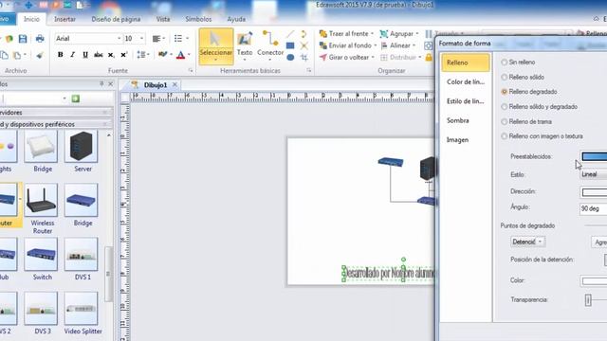Open Imagen section in dialog
This screenshot has height=341, width=607.
click(466, 140)
